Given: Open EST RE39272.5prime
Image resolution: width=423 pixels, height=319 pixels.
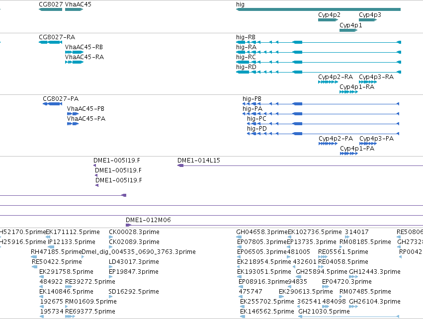Looking at the screenshot, I should 90,282.
